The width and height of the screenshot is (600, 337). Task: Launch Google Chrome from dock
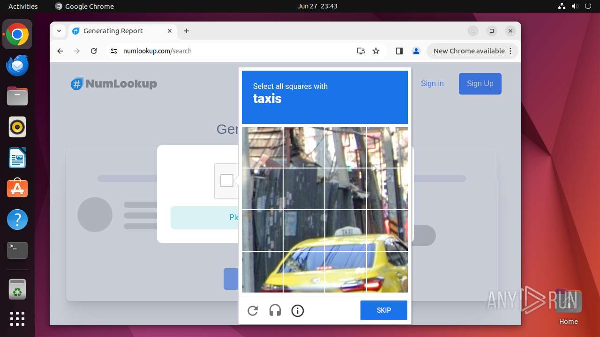pos(17,34)
